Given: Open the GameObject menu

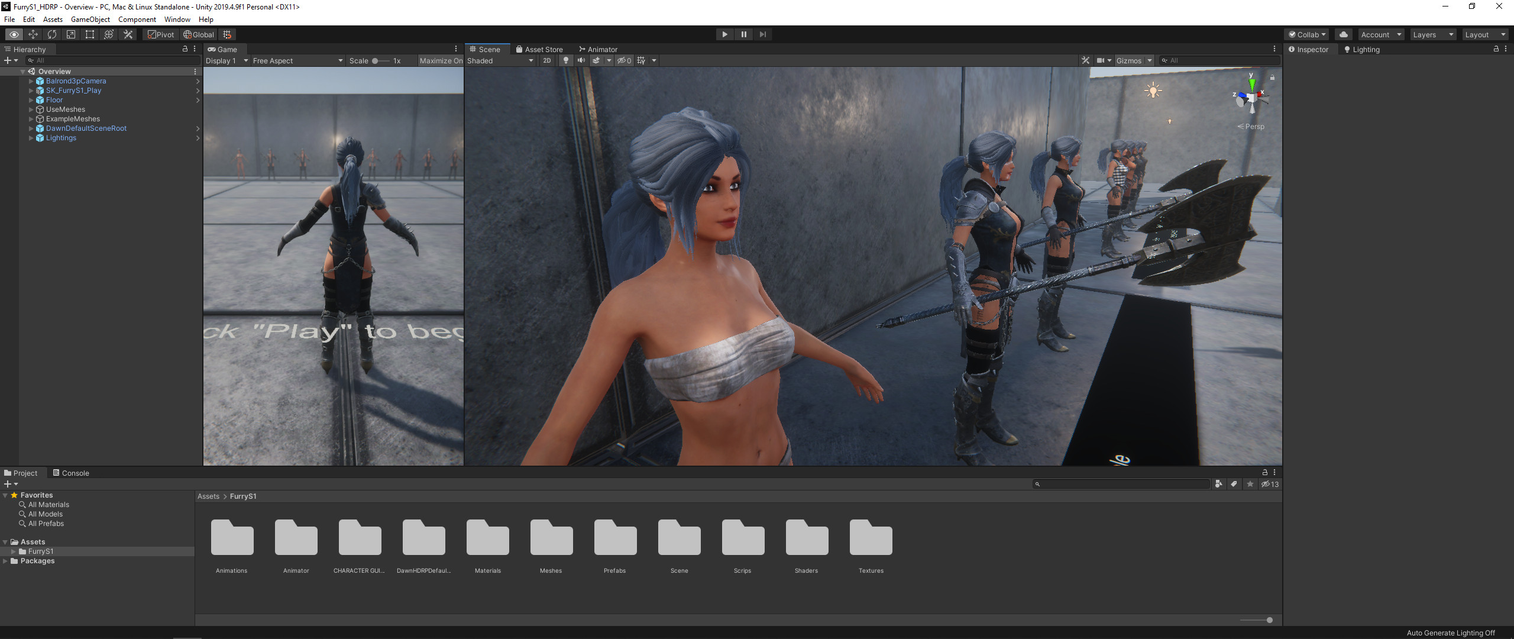Looking at the screenshot, I should (x=90, y=20).
